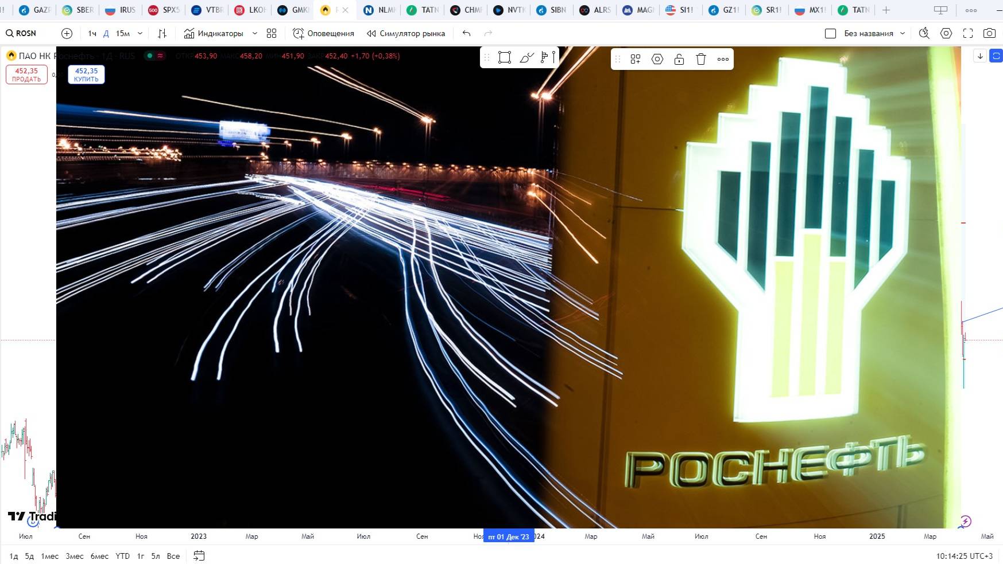The height and width of the screenshot is (564, 1003).
Task: Select the rectangle drawing tool in floating toolbar
Action: tap(505, 57)
